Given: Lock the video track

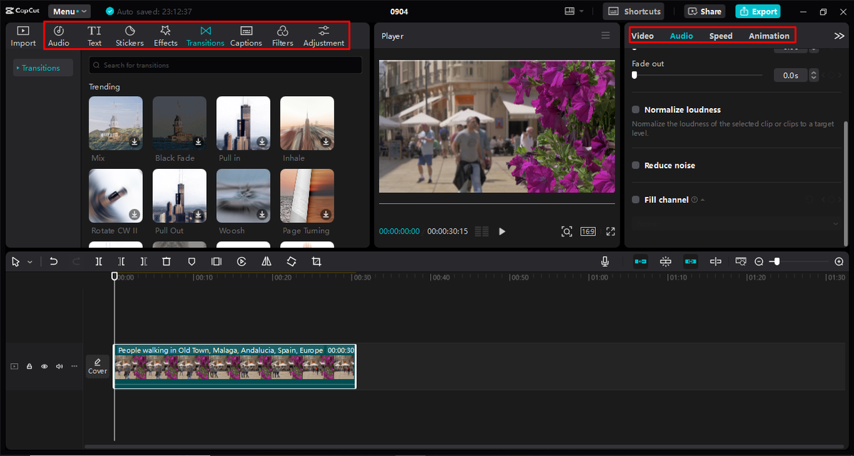Looking at the screenshot, I should (29, 367).
